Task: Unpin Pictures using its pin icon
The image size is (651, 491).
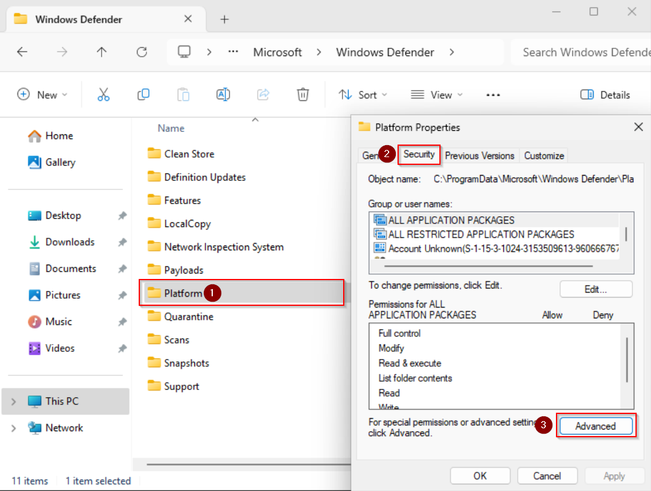Action: click(122, 295)
